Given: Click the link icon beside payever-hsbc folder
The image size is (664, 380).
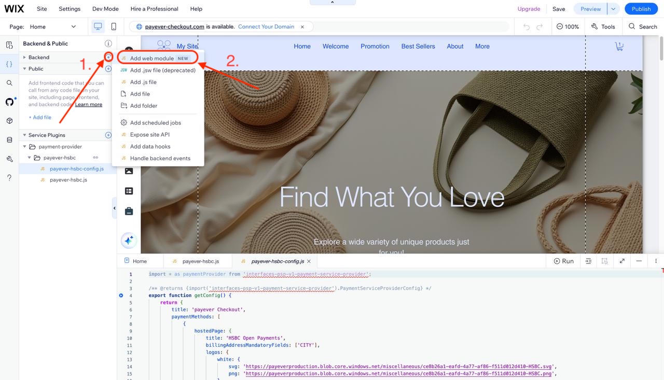Looking at the screenshot, I should [x=95, y=158].
